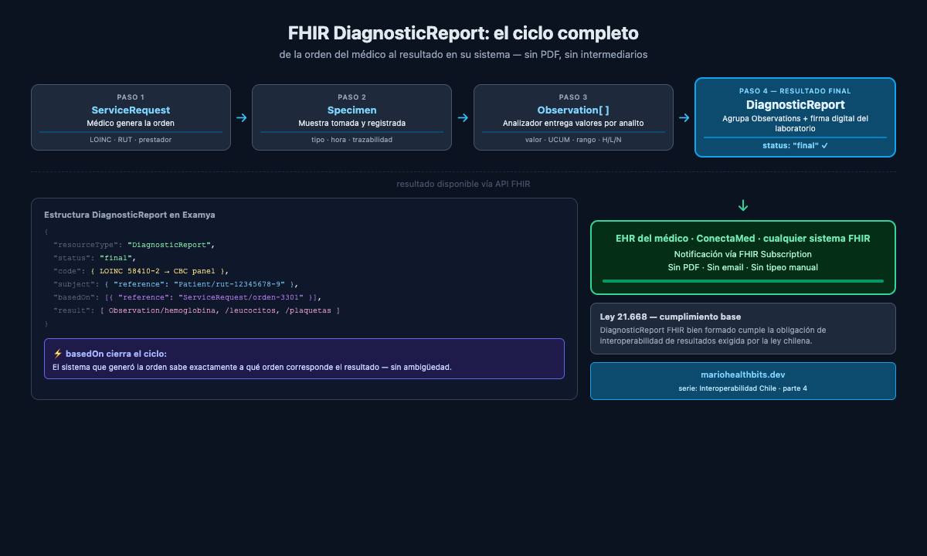Switch to the PASO 2 Specimen step
The width and height of the screenshot is (927, 556).
tap(351, 117)
